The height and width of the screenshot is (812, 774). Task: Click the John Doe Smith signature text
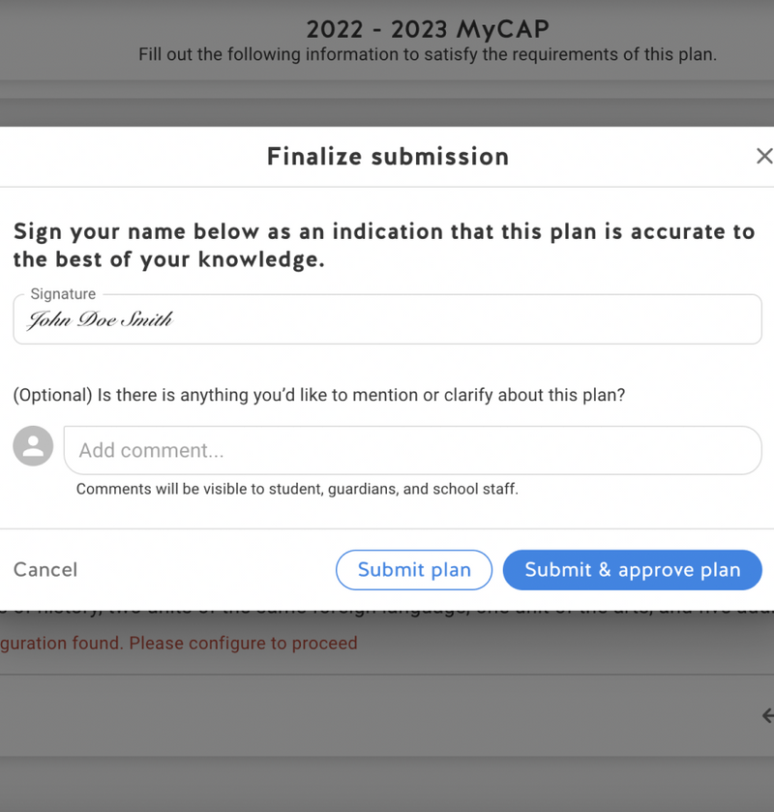pyautogui.click(x=100, y=320)
